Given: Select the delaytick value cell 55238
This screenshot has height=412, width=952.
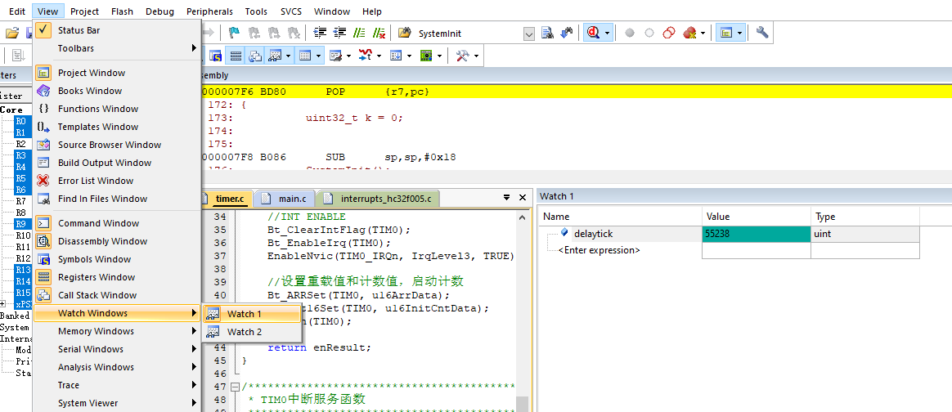Looking at the screenshot, I should 757,235.
